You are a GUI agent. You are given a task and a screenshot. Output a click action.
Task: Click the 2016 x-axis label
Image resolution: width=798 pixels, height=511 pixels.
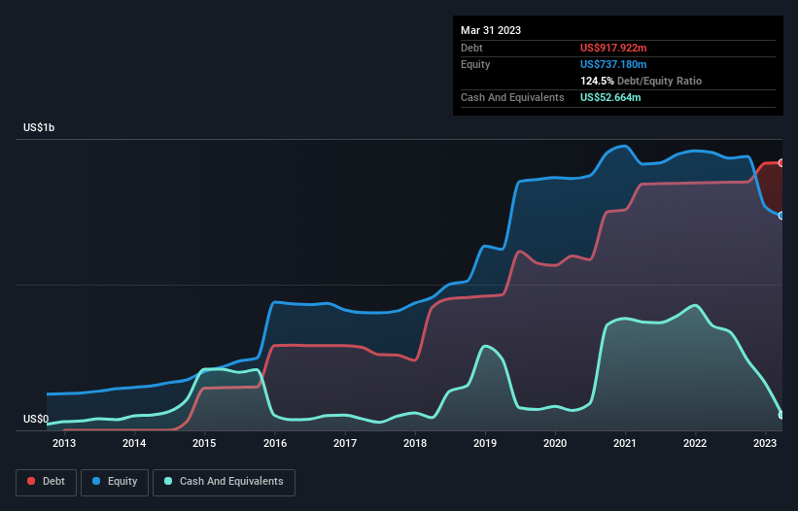coord(275,443)
